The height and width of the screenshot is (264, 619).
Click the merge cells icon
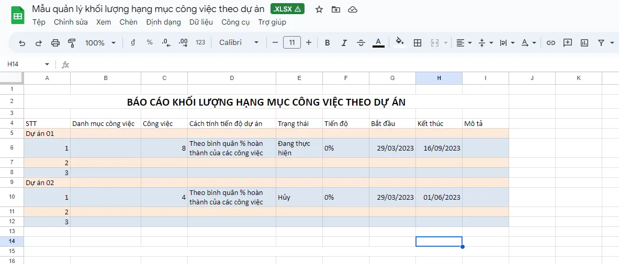(435, 43)
